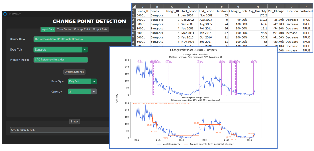The height and width of the screenshot is (151, 314).
Task: Expand the Date Style dropdown
Action: [x=94, y=81]
